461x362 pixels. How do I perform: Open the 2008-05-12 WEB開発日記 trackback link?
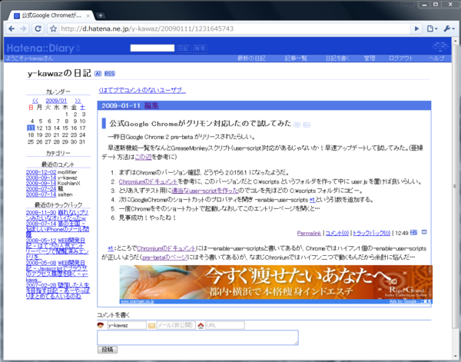(57, 249)
